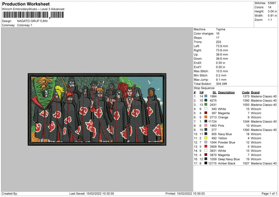279x197 pixels.
Task: Click the zoom value "1:1"
Action: [270, 20]
